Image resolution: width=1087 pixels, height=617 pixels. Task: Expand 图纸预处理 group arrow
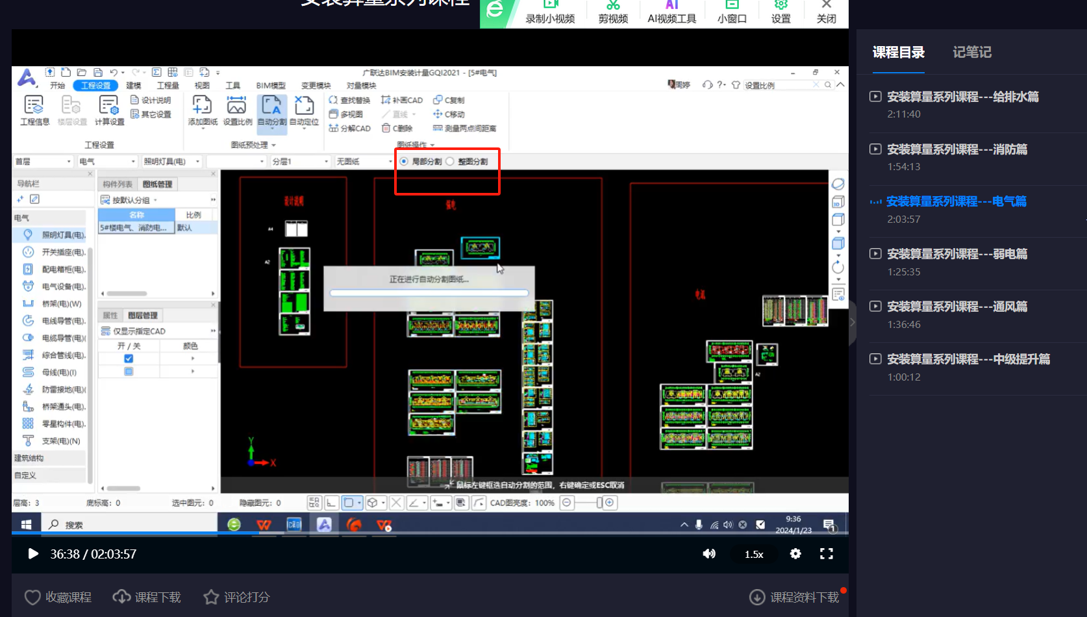[274, 145]
